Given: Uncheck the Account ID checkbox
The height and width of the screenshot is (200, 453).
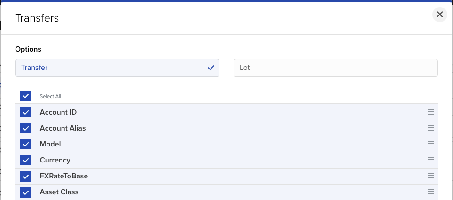Looking at the screenshot, I should click(25, 112).
